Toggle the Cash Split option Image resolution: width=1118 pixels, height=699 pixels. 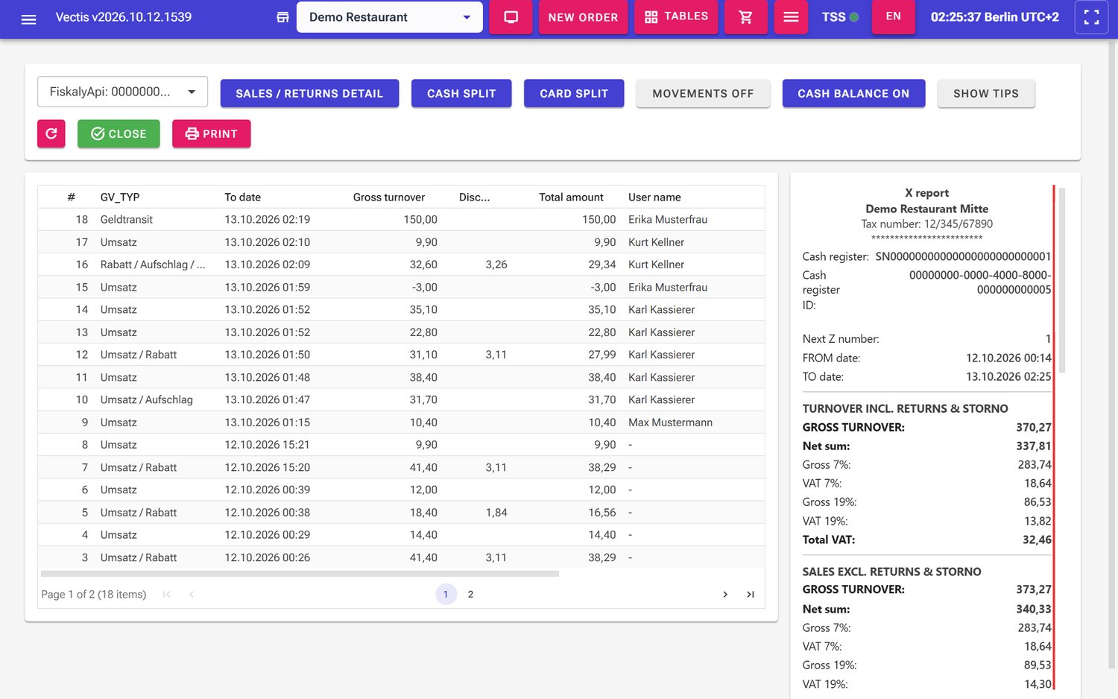(461, 93)
